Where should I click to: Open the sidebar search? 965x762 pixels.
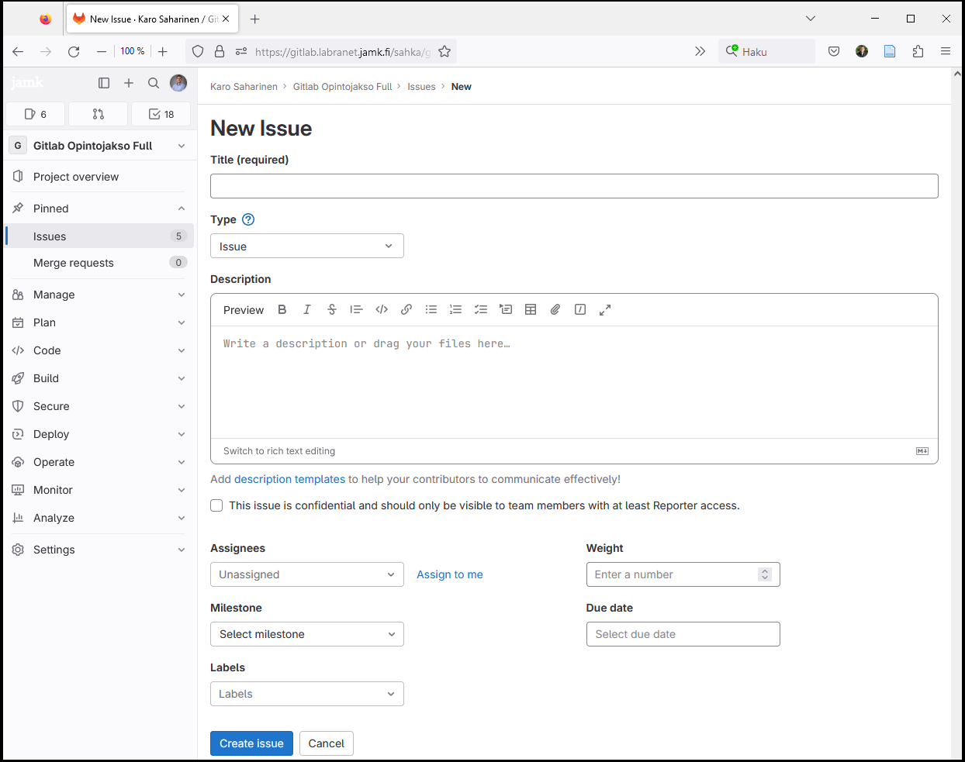154,83
